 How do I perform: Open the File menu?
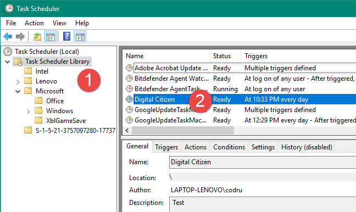(x=11, y=23)
